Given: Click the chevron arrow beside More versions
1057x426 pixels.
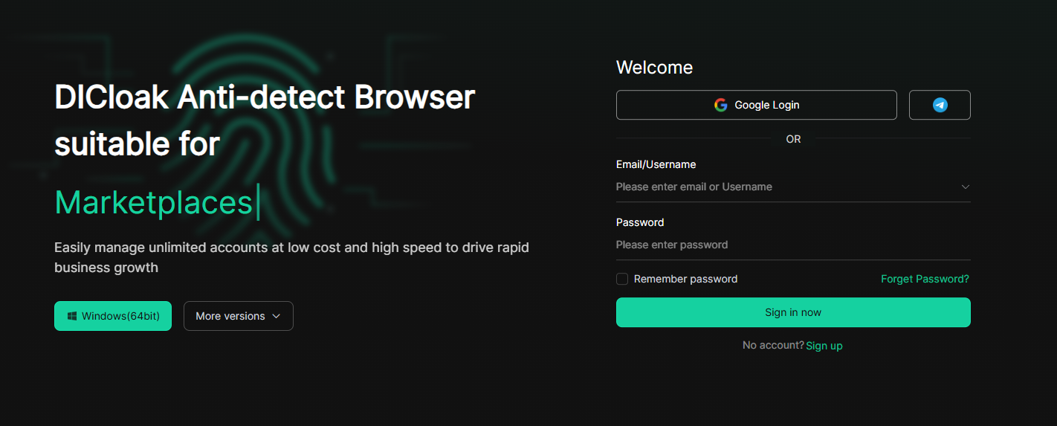Looking at the screenshot, I should click(277, 316).
